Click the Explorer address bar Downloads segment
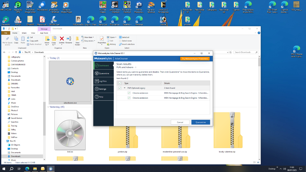Image resolution: width=306 pixels, height=172 pixels. [x=39, y=52]
